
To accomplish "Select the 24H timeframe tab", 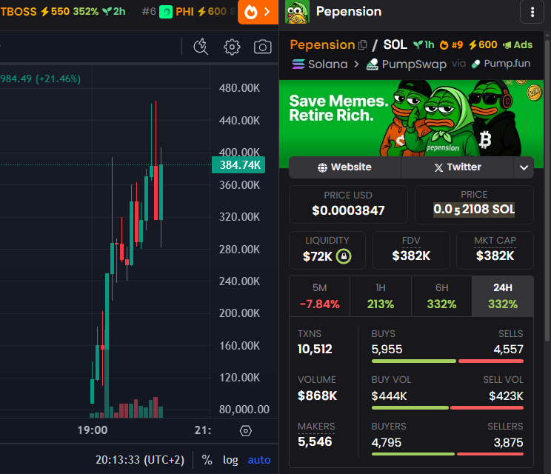I will (503, 296).
